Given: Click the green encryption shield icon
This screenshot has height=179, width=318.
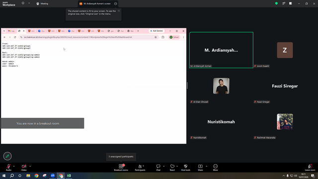Looking at the screenshot, I should tap(276, 3).
